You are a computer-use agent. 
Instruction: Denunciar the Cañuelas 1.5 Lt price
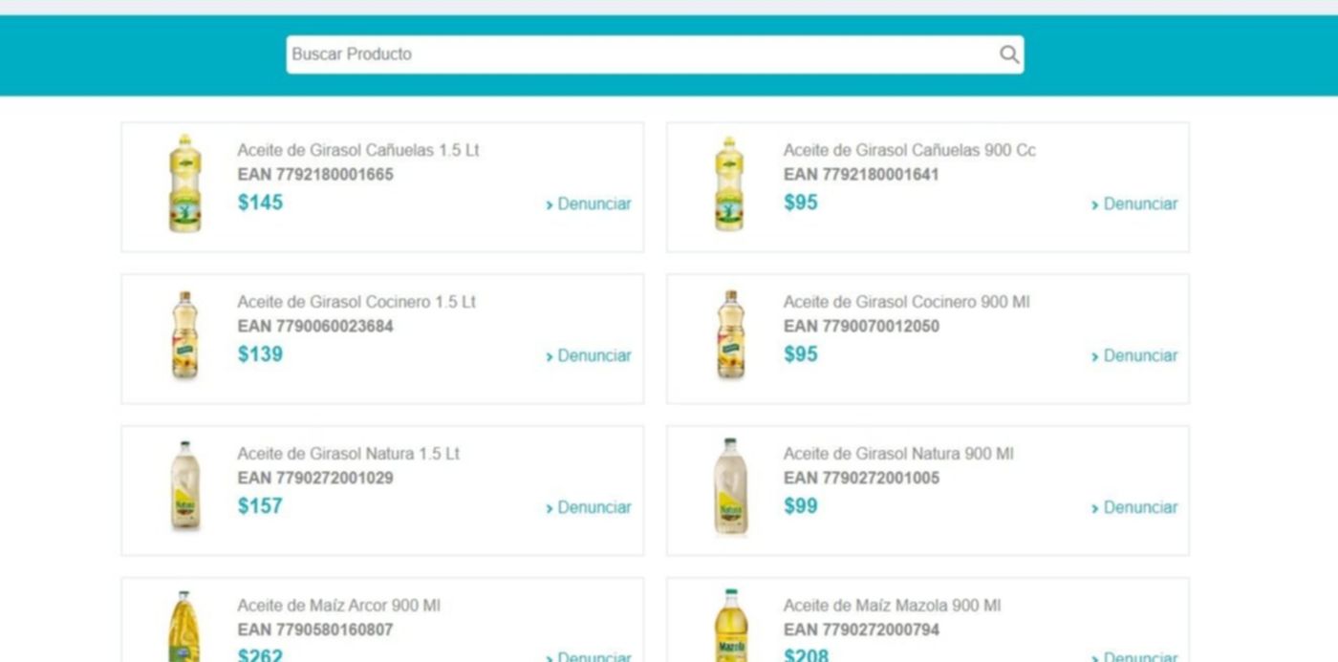pos(589,204)
